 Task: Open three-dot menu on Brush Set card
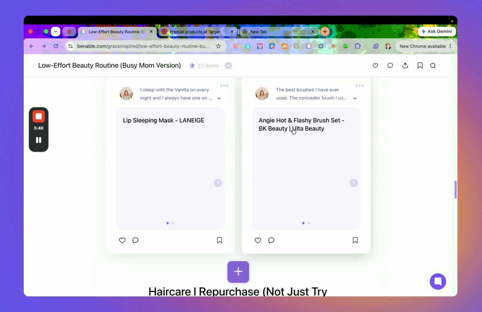coord(360,86)
